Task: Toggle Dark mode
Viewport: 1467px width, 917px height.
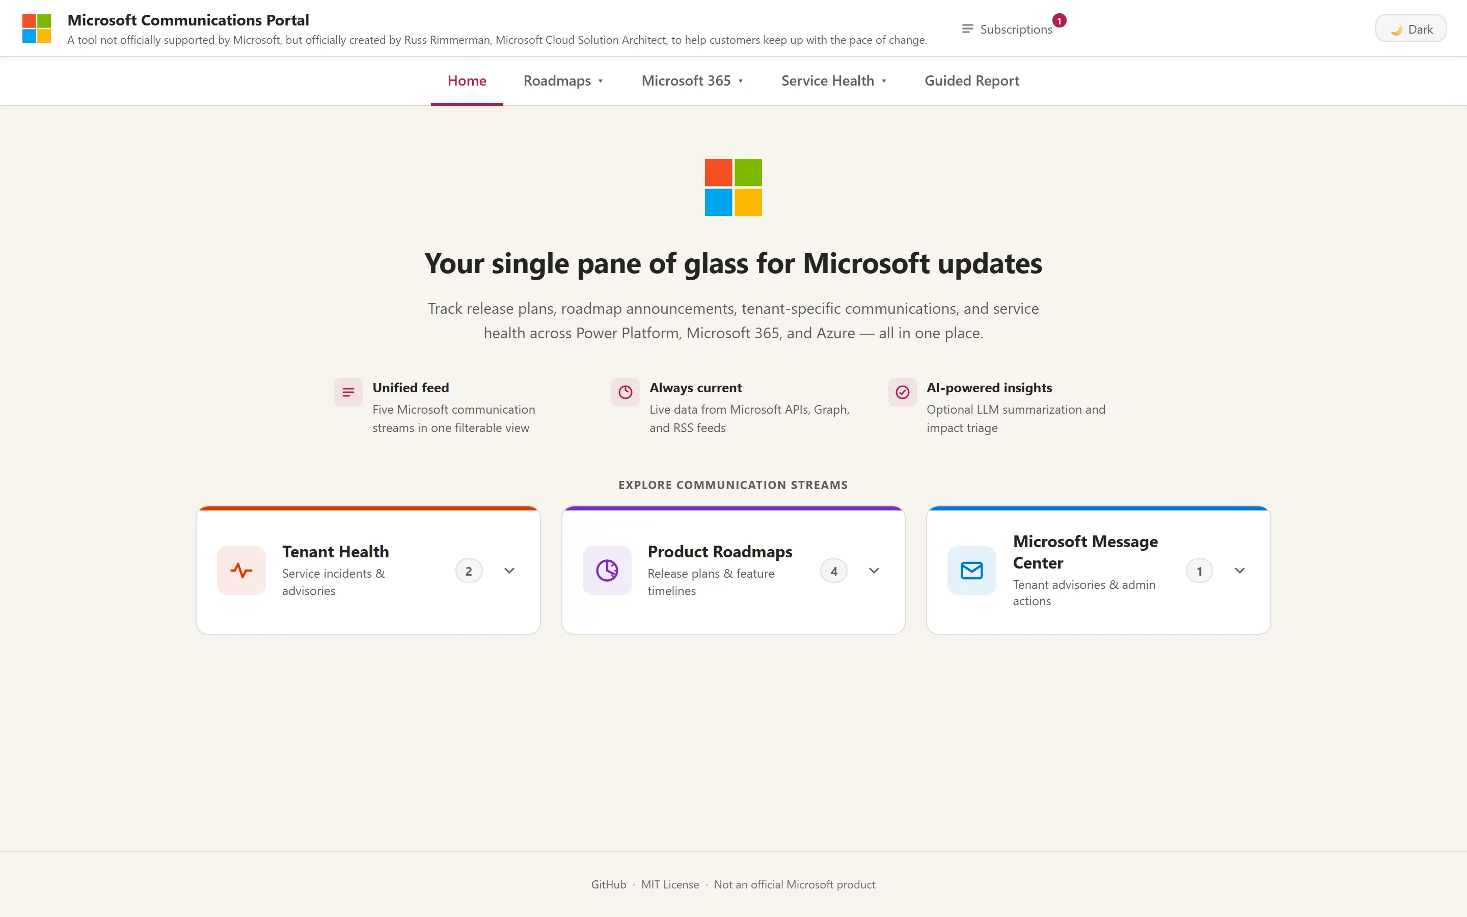Action: (1410, 29)
